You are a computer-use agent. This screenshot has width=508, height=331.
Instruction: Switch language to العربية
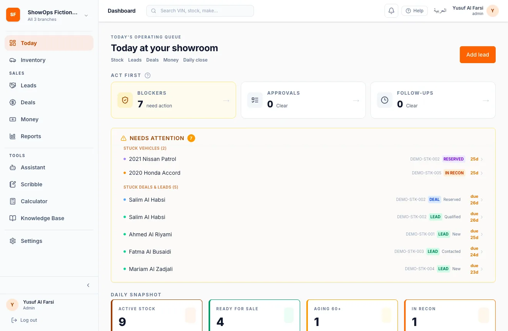pos(440,11)
